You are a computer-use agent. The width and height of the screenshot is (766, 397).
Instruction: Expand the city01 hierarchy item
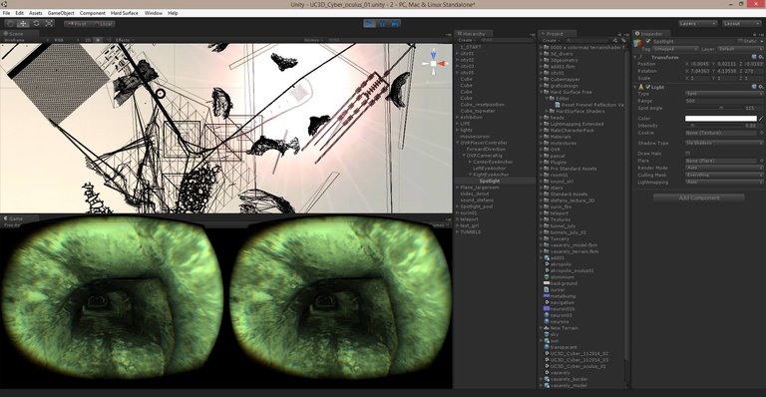458,54
